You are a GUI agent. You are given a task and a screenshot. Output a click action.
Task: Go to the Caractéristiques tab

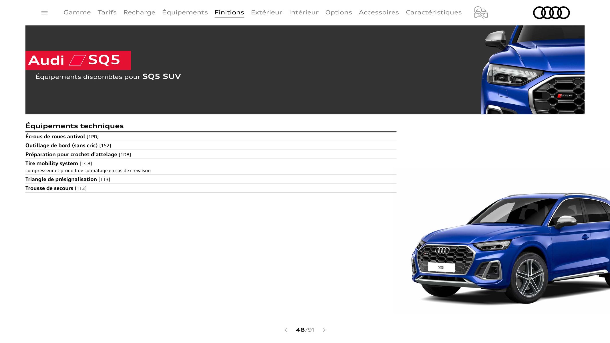[434, 12]
